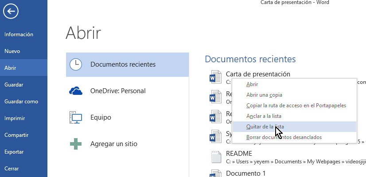
Task: Open the Carta de presentación document
Action: click(x=258, y=74)
